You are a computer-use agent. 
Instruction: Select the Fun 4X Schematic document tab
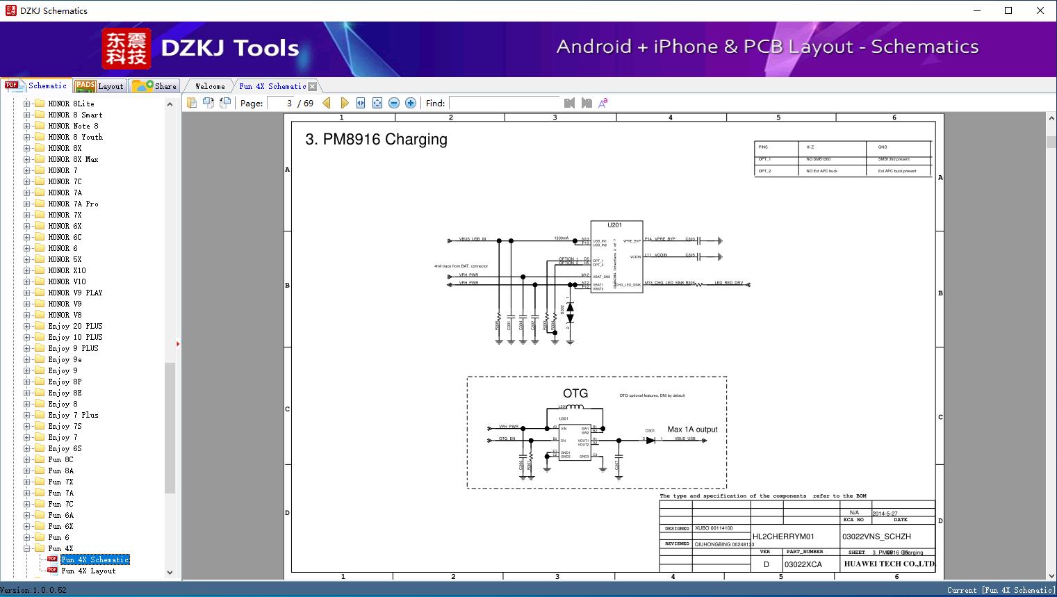tap(272, 86)
